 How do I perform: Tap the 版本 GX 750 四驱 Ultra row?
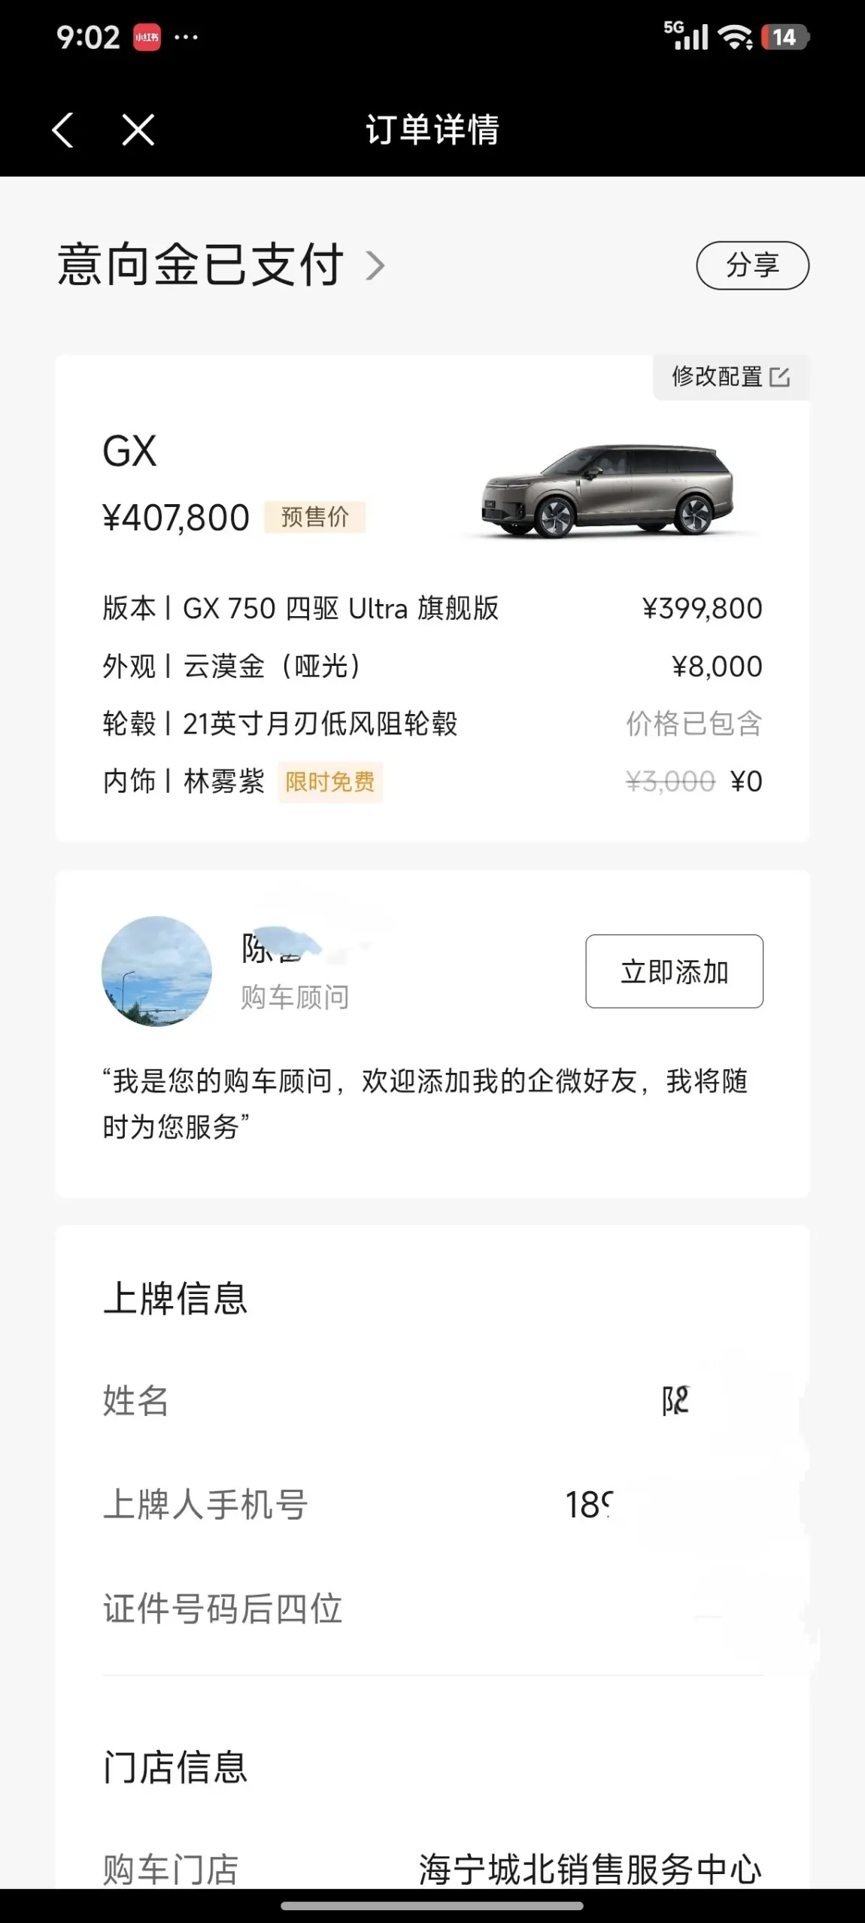click(432, 609)
